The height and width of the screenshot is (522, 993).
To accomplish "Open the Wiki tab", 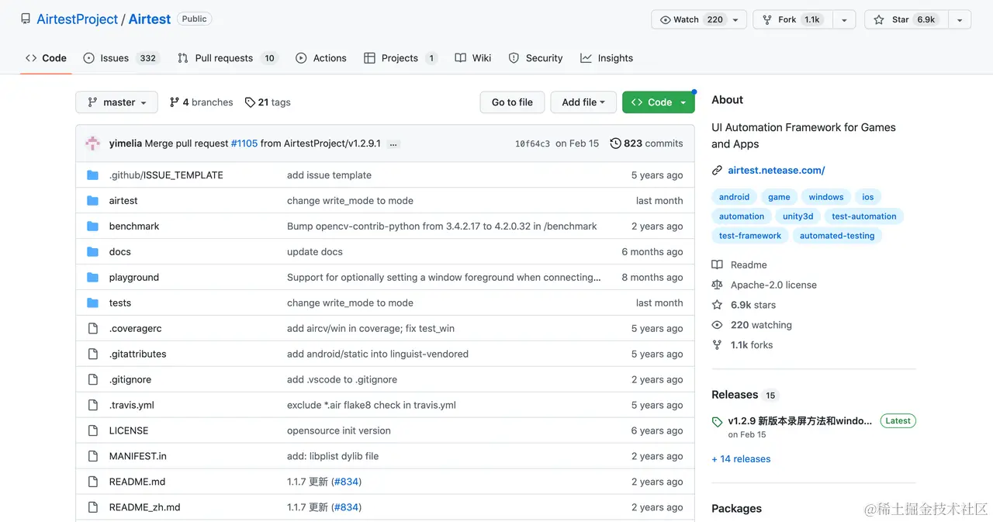I will pos(473,58).
